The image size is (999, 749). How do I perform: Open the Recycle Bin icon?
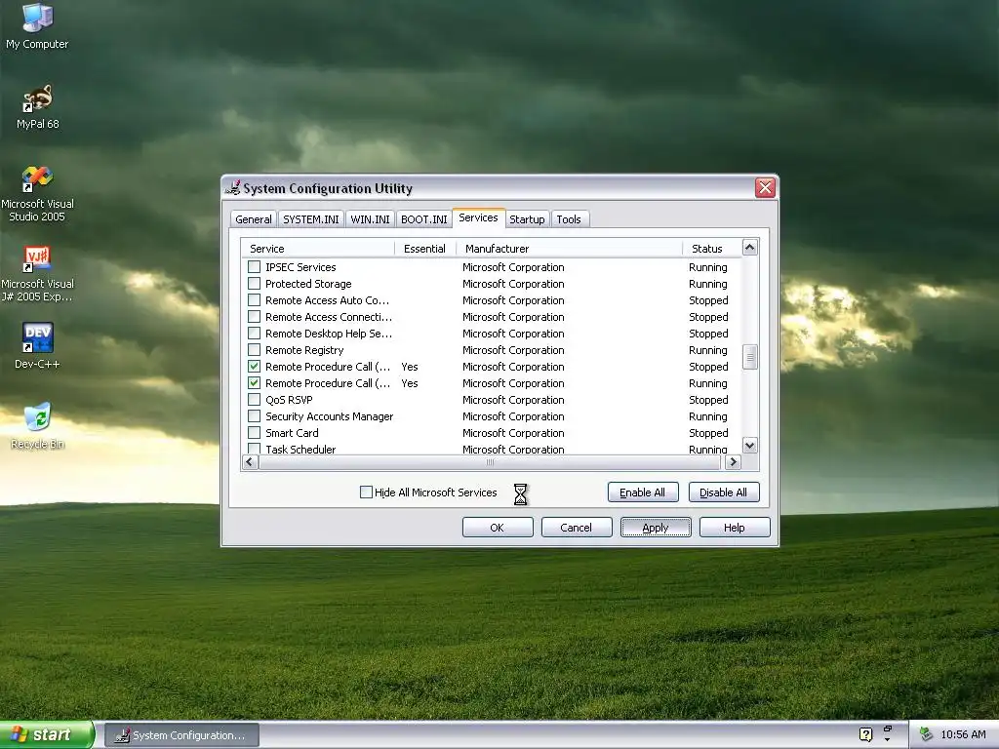[37, 425]
